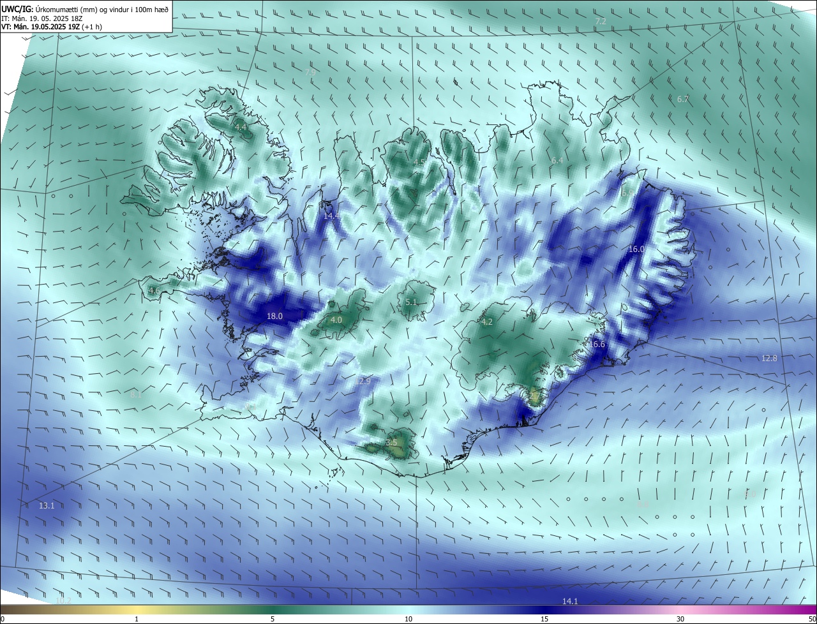
Task: Select the 4.5 value label in north Iceland
Action: point(419,163)
